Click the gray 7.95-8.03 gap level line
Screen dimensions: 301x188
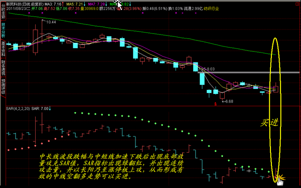click(249, 72)
